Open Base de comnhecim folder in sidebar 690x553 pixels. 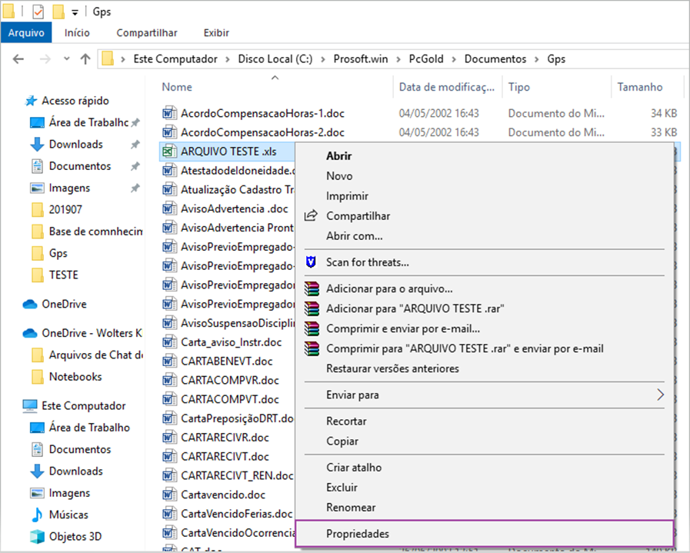click(x=95, y=232)
